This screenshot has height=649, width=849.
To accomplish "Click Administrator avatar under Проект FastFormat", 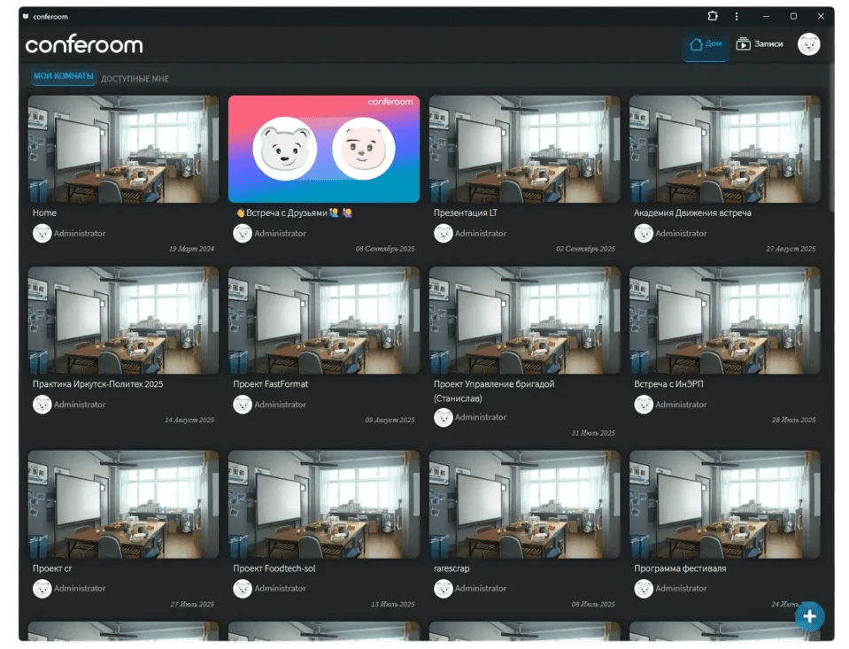I will 243,405.
